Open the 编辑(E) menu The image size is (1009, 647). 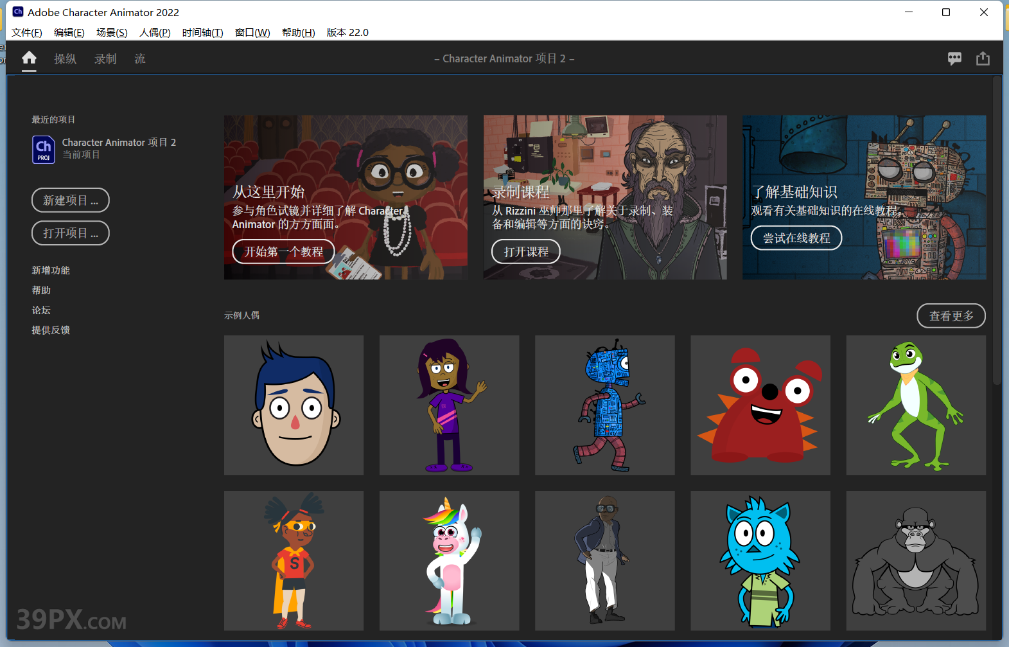(x=69, y=33)
